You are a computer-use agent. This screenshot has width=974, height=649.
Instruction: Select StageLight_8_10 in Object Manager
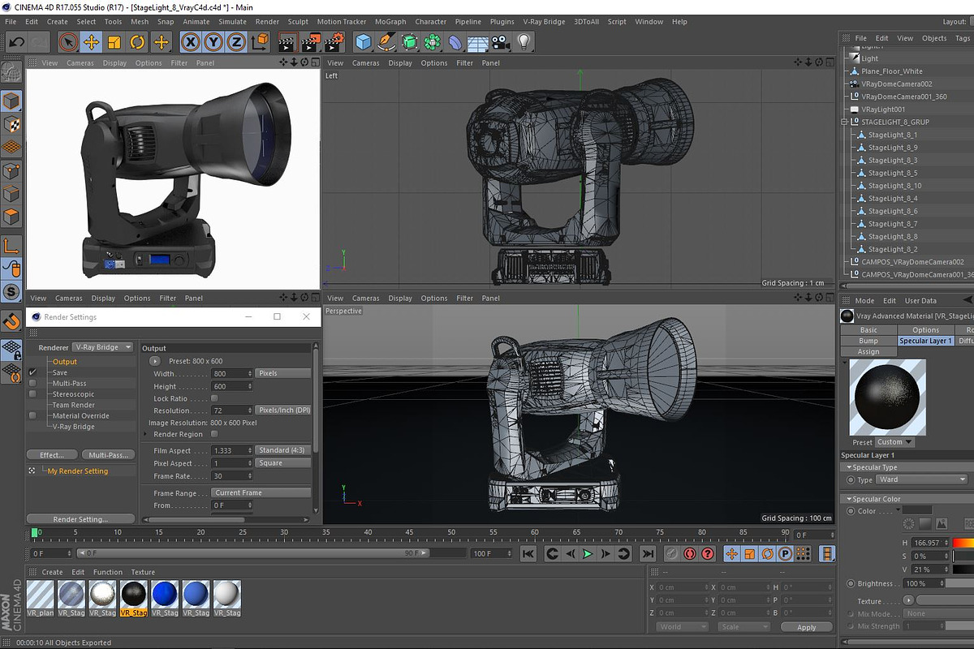[x=894, y=186]
